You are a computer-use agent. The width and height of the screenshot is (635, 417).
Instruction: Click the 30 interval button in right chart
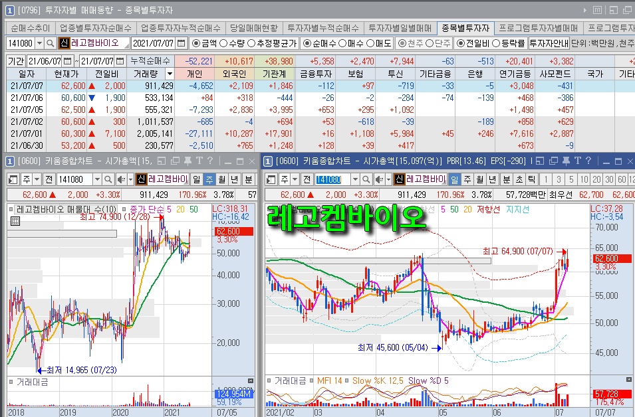click(609, 179)
